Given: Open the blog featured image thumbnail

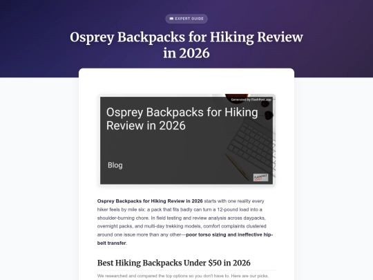Looking at the screenshot, I should pos(186,140).
